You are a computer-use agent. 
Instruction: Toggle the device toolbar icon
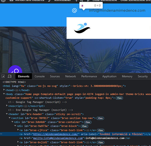10,76
